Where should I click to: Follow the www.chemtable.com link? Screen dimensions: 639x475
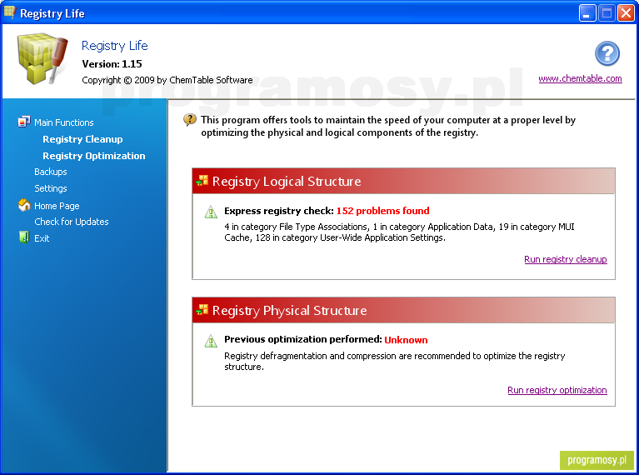[x=580, y=78]
